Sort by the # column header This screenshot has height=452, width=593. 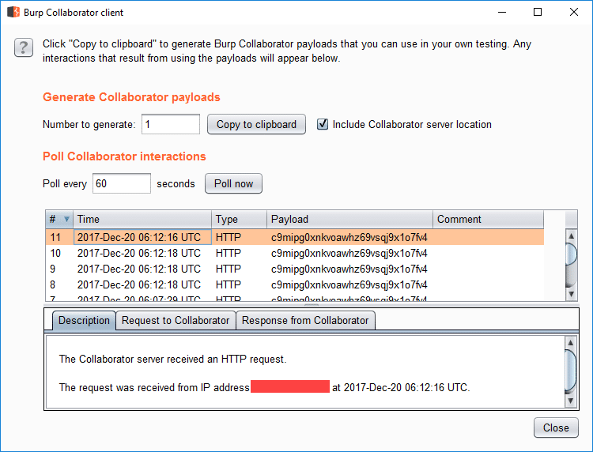(x=59, y=219)
